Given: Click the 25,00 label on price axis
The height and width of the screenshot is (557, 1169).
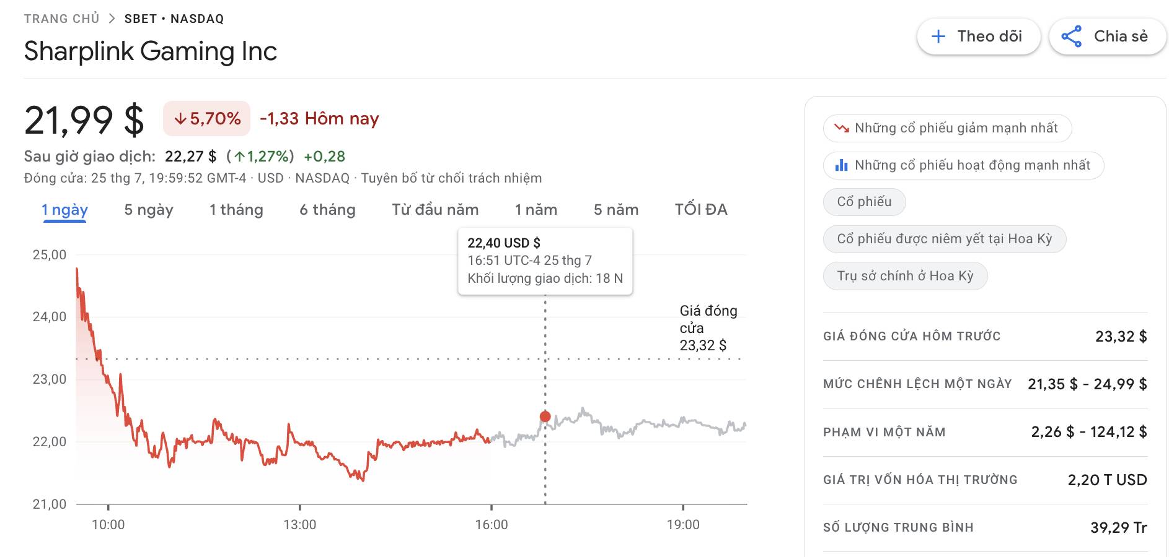Looking at the screenshot, I should click(x=50, y=255).
